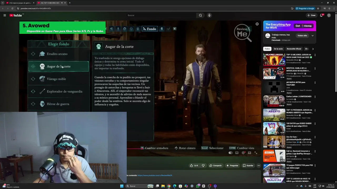This screenshot has height=189, width=337.
Task: Open Microsoft Store from the taskbar
Action: tap(180, 186)
